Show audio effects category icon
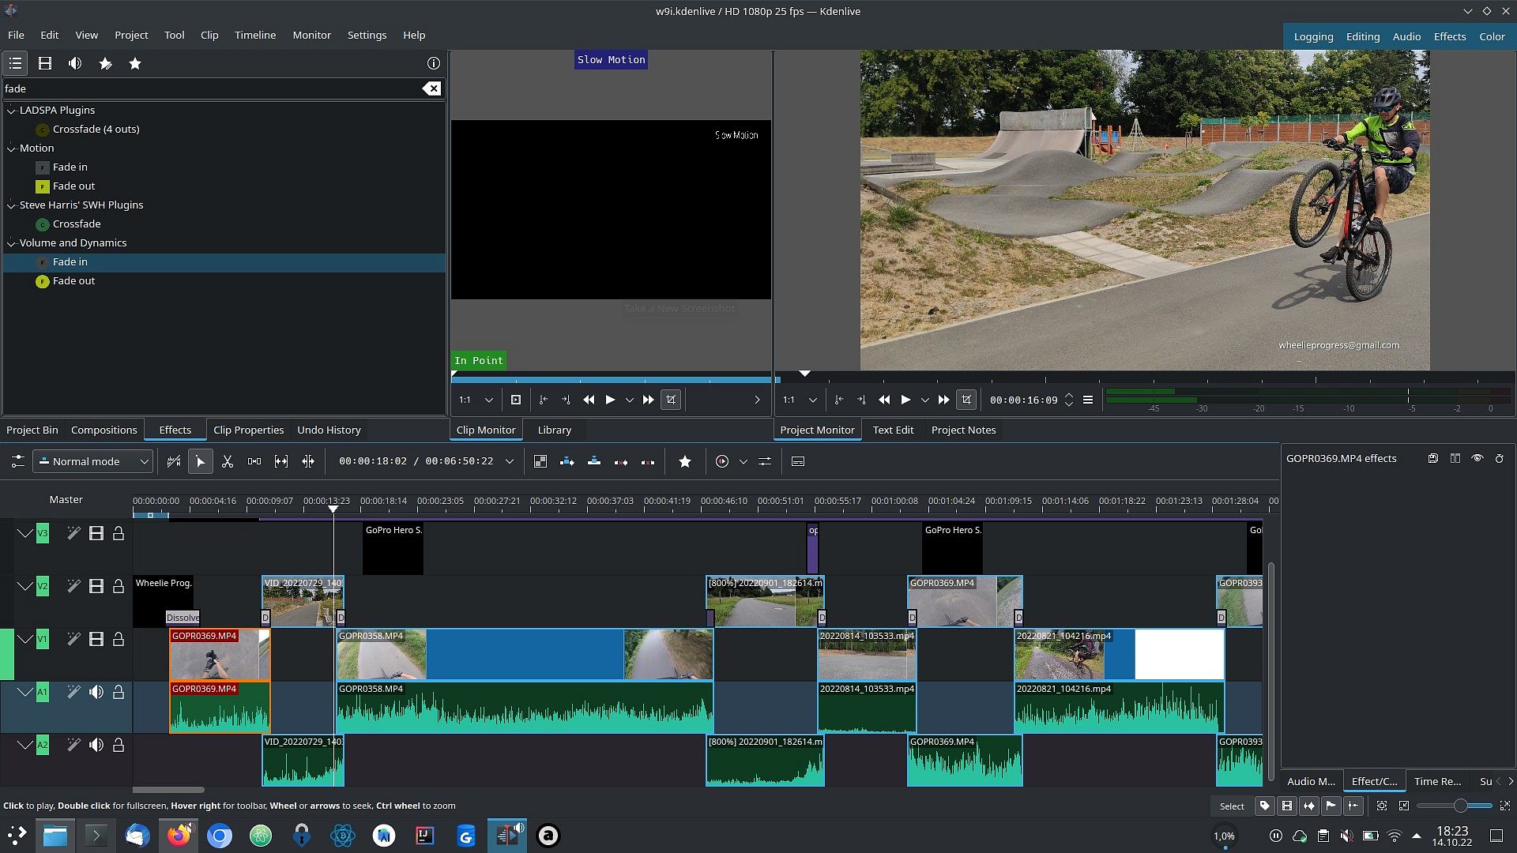Viewport: 1517px width, 853px height. pyautogui.click(x=75, y=63)
